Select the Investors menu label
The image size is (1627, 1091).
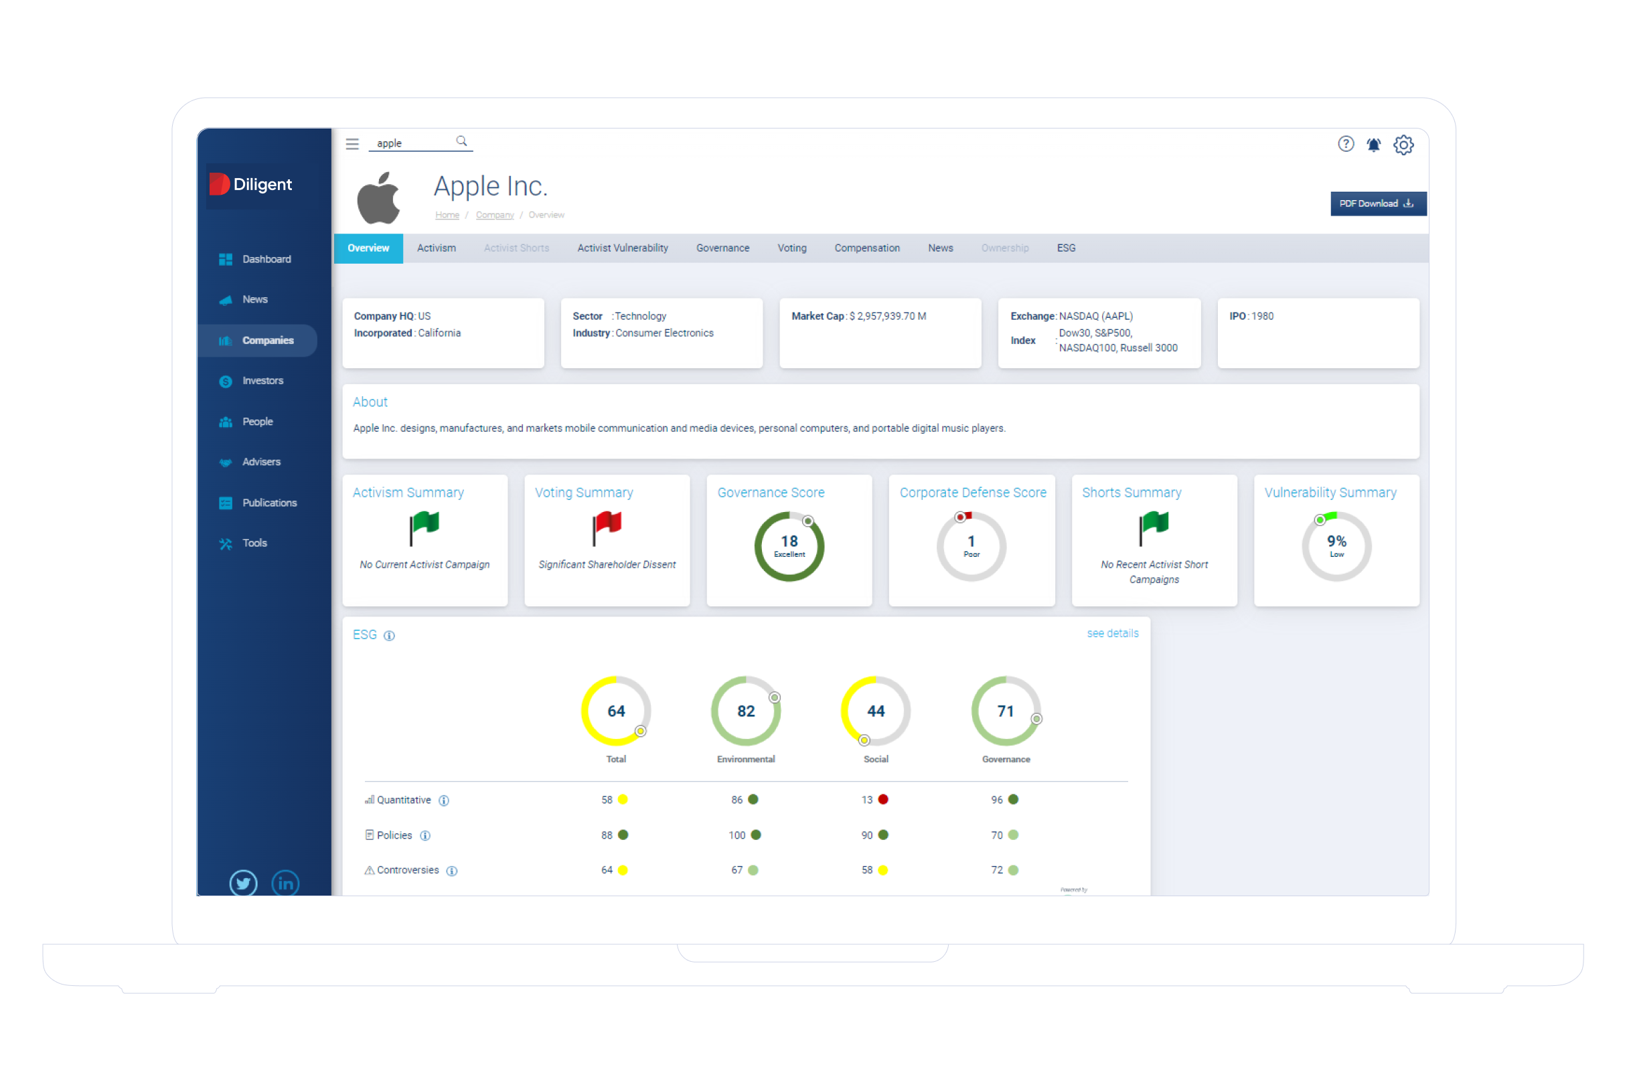click(x=262, y=382)
